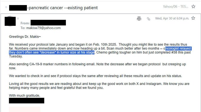Click the redacted sender name in From
Screen dimensions: 201x112
48,23
